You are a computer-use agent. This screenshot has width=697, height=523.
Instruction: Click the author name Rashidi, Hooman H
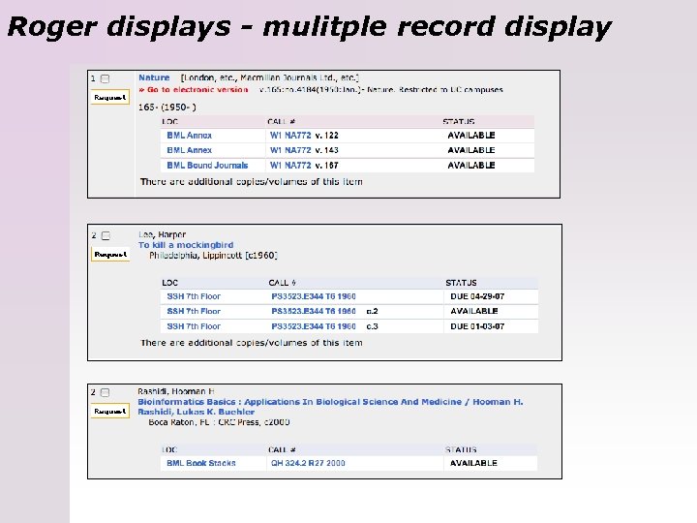click(x=176, y=391)
